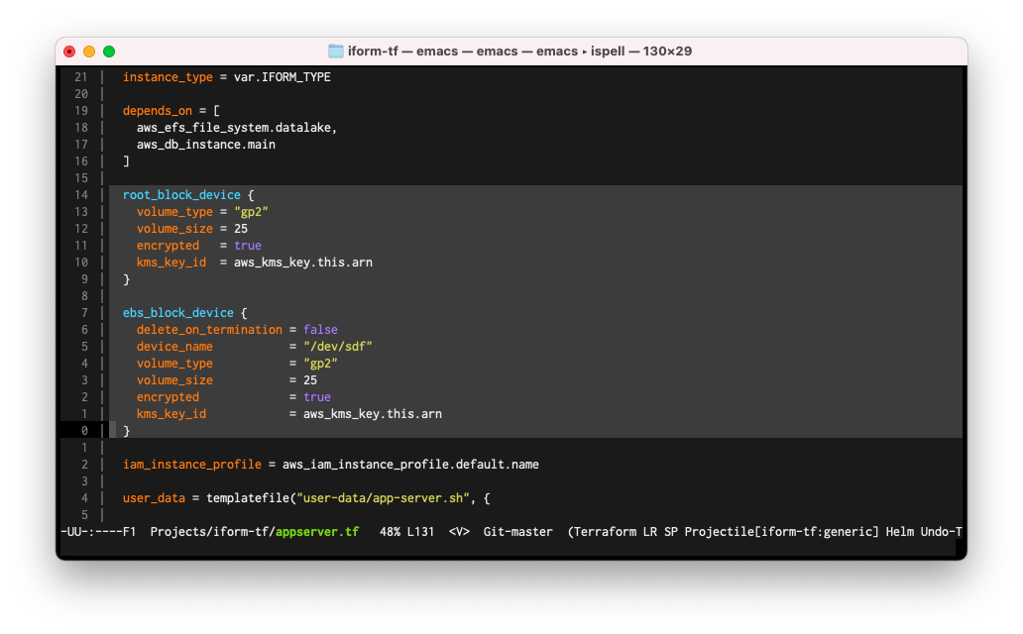Click the 'false' boolean value

tap(320, 330)
